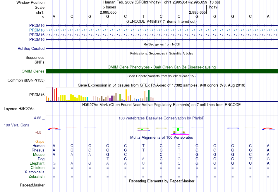Click the SNPs track label

pos(40,62)
